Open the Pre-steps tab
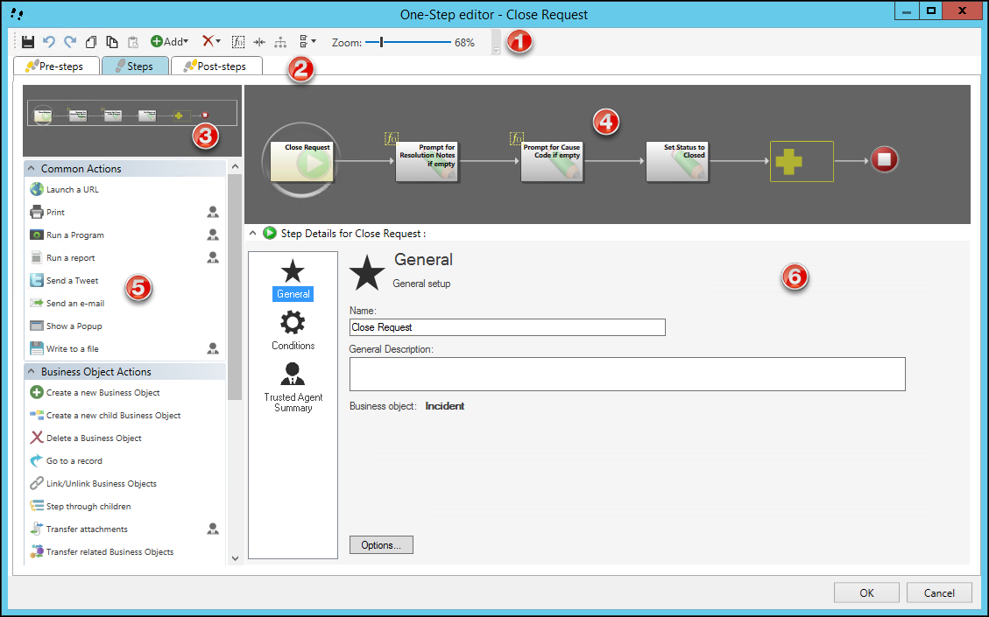 (x=56, y=66)
